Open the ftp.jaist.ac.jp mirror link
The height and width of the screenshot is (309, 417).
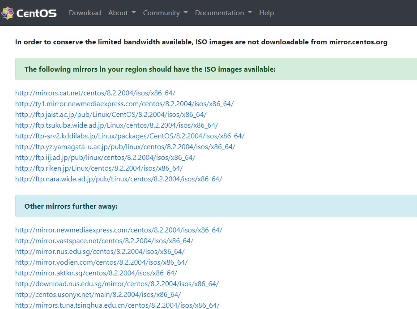111,115
